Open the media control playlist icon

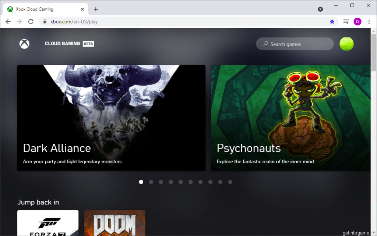point(346,22)
